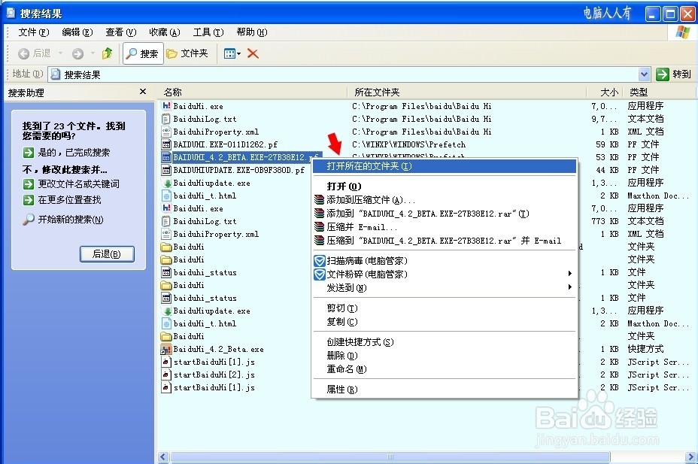Toggle the 搜索 search toolbar button

tap(143, 53)
